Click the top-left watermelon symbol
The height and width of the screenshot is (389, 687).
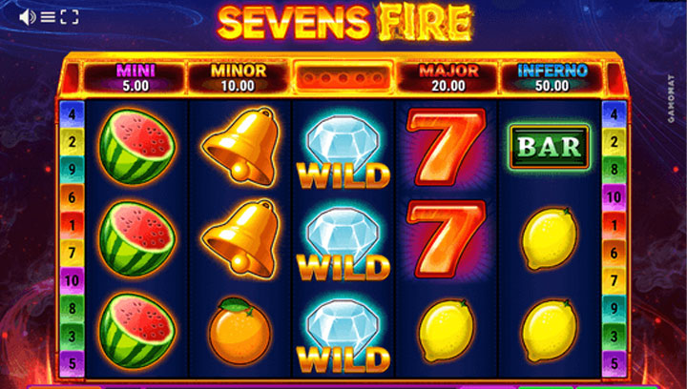click(x=136, y=147)
